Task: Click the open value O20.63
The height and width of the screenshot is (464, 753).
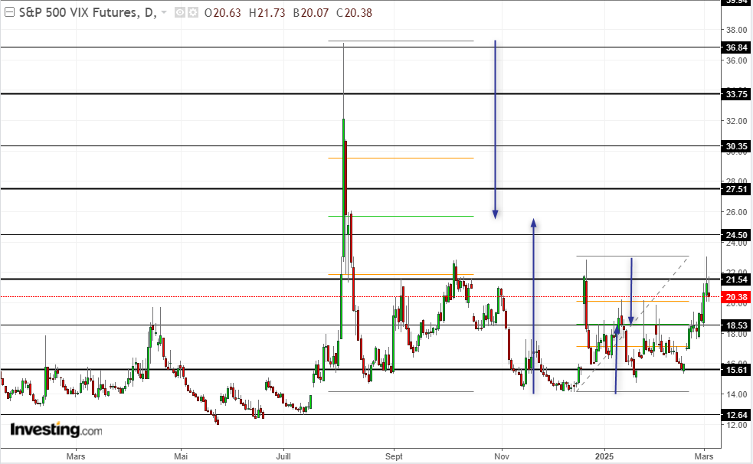Action: pos(222,13)
